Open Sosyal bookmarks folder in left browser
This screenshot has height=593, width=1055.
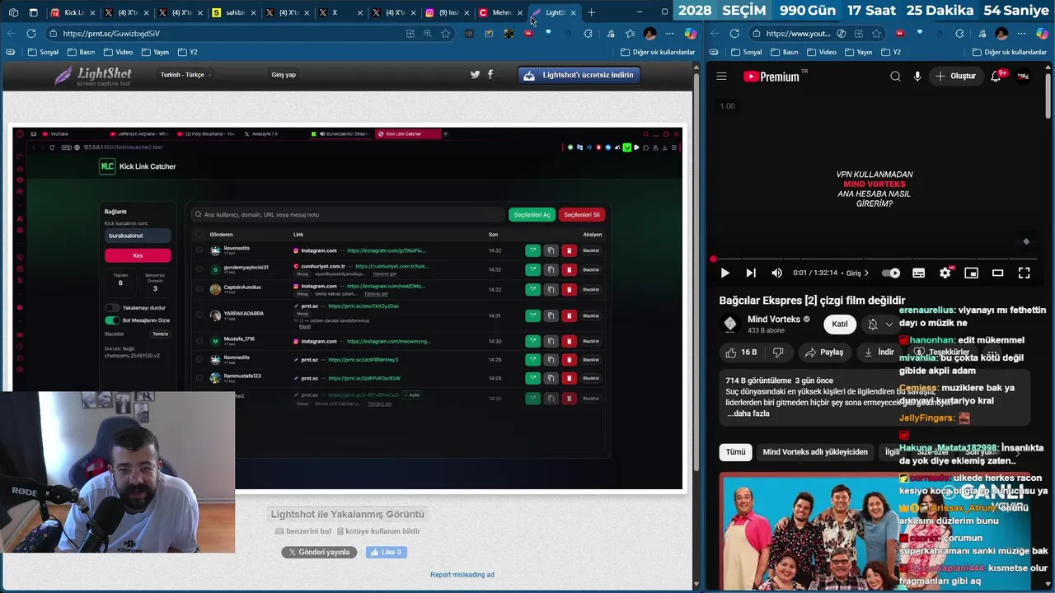click(x=43, y=52)
